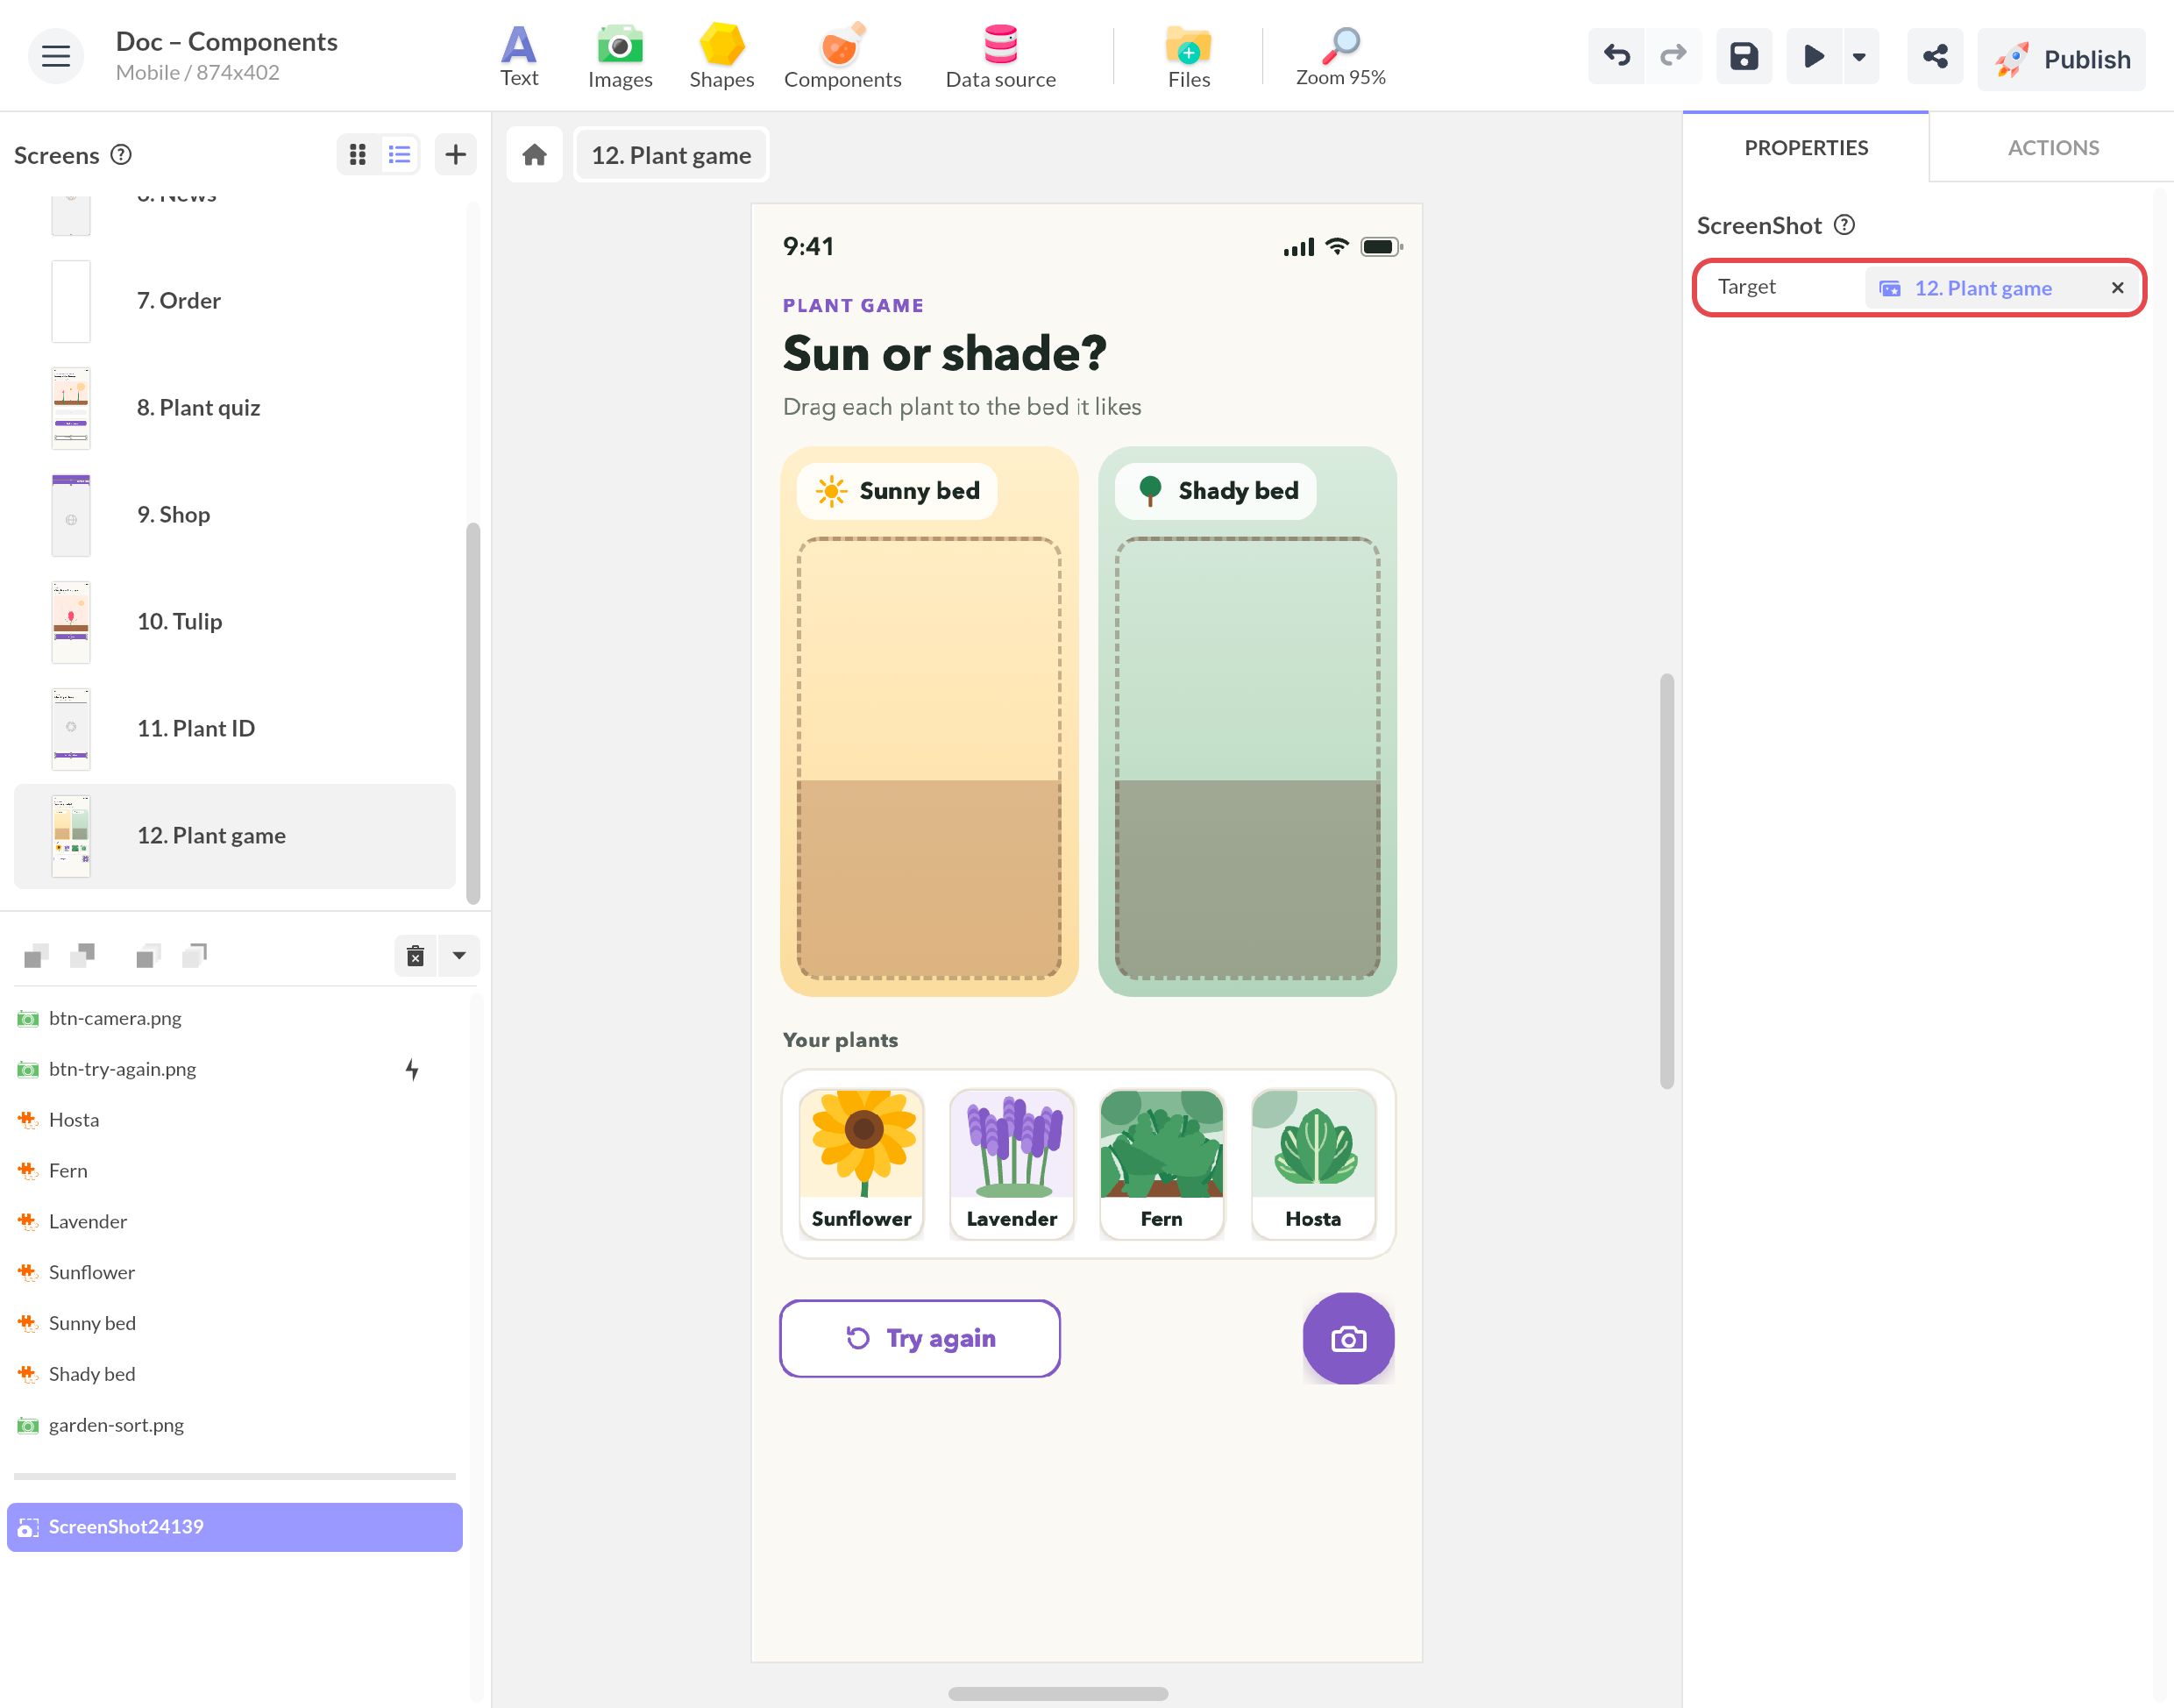Clear the Target screen with the X
The width and height of the screenshot is (2174, 1708).
click(x=2117, y=288)
